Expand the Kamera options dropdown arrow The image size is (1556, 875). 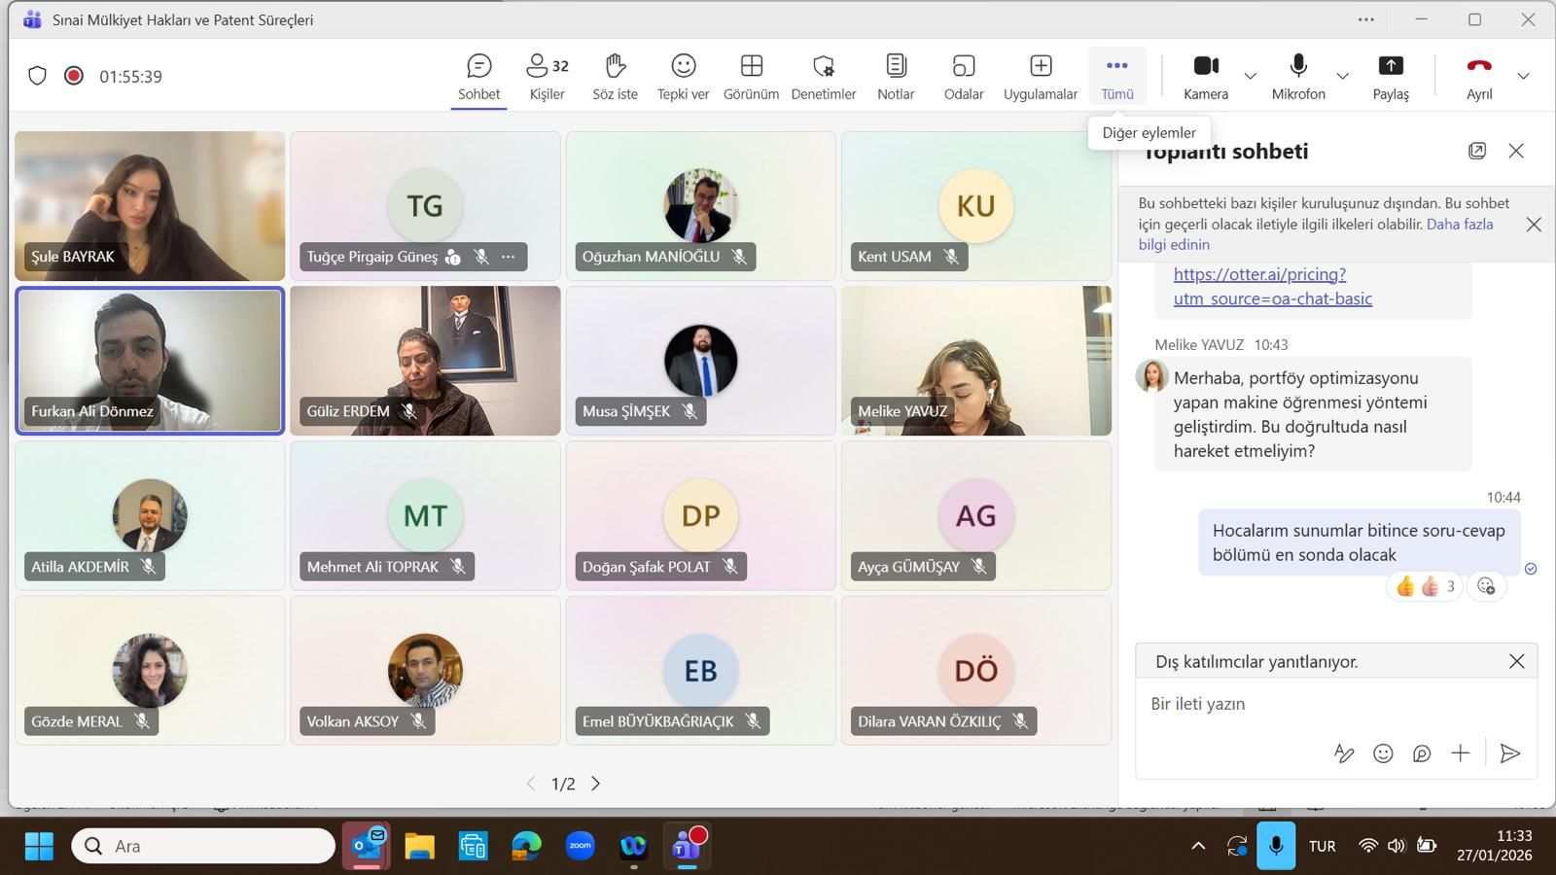1251,76
